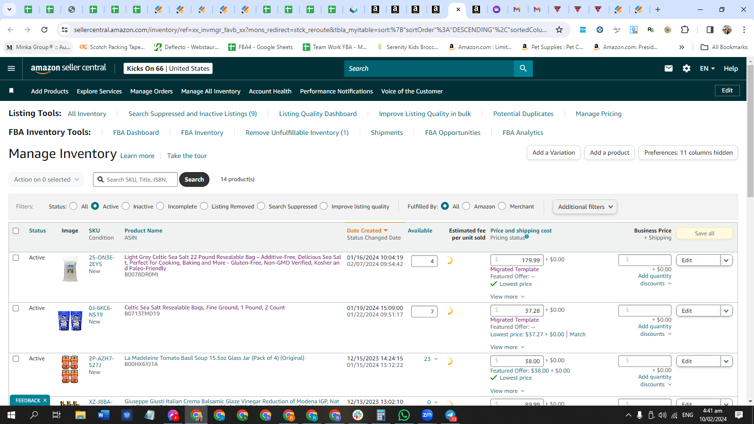Screen dimensions: 754x424
Task: Open a new browser tab with plus icon
Action: click(x=658, y=9)
